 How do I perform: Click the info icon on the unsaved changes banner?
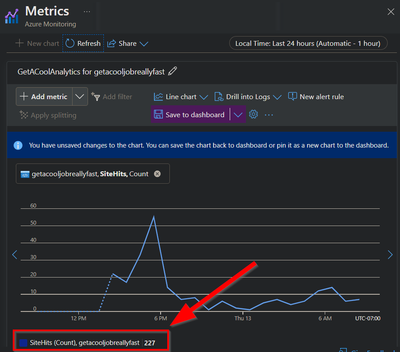[x=18, y=145]
